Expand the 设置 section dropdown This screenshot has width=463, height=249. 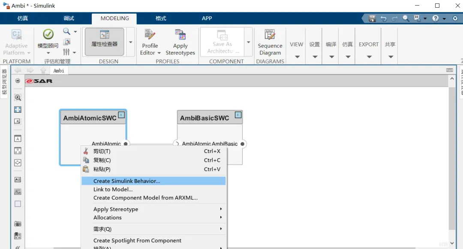click(x=315, y=57)
